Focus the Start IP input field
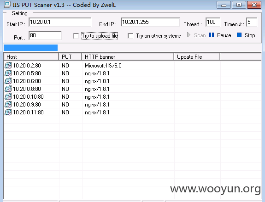The width and height of the screenshot is (265, 202). click(60, 22)
